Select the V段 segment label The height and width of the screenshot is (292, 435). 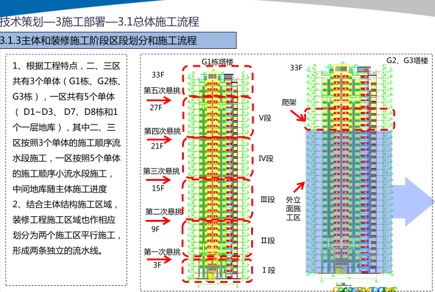[265, 117]
